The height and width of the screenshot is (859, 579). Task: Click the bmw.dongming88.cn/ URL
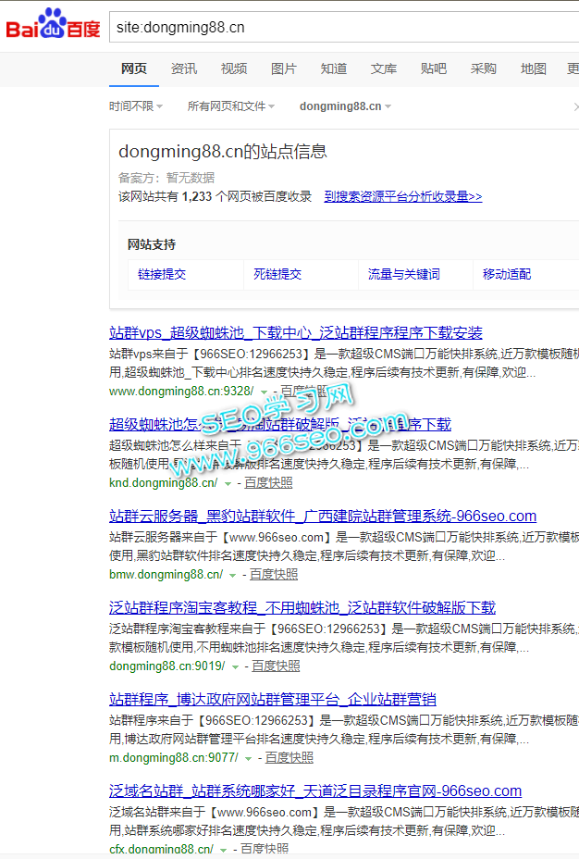(166, 574)
